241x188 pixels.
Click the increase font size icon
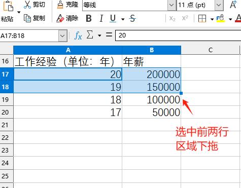(233, 5)
